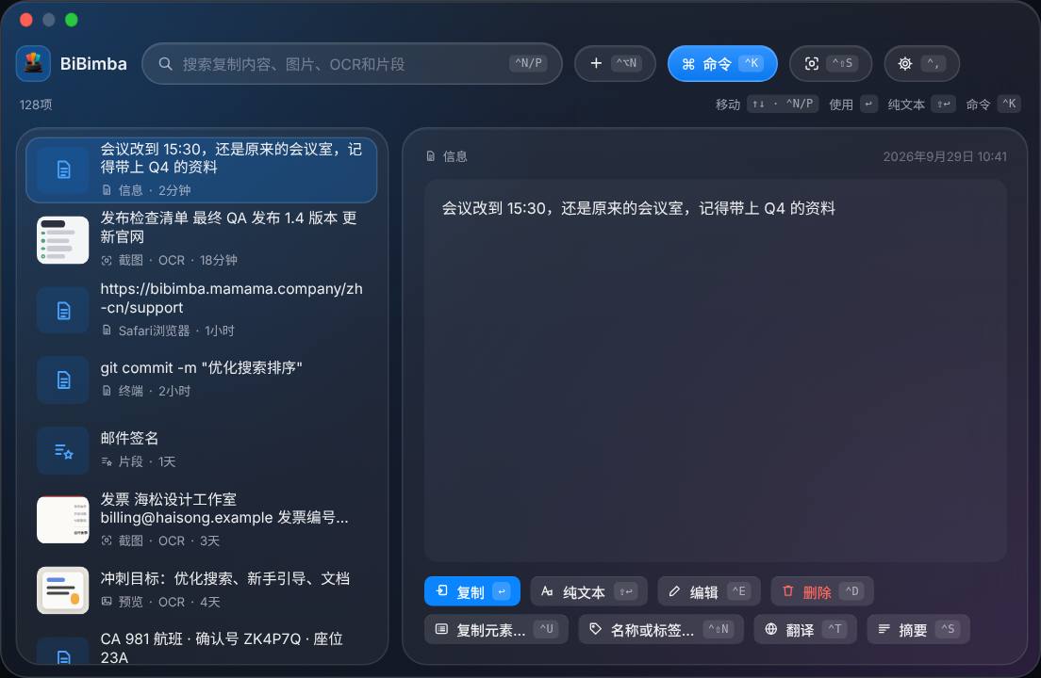The image size is (1041, 678).
Task: Click the 预览 · OCR · 4天 metadata line
Action: click(x=160, y=602)
